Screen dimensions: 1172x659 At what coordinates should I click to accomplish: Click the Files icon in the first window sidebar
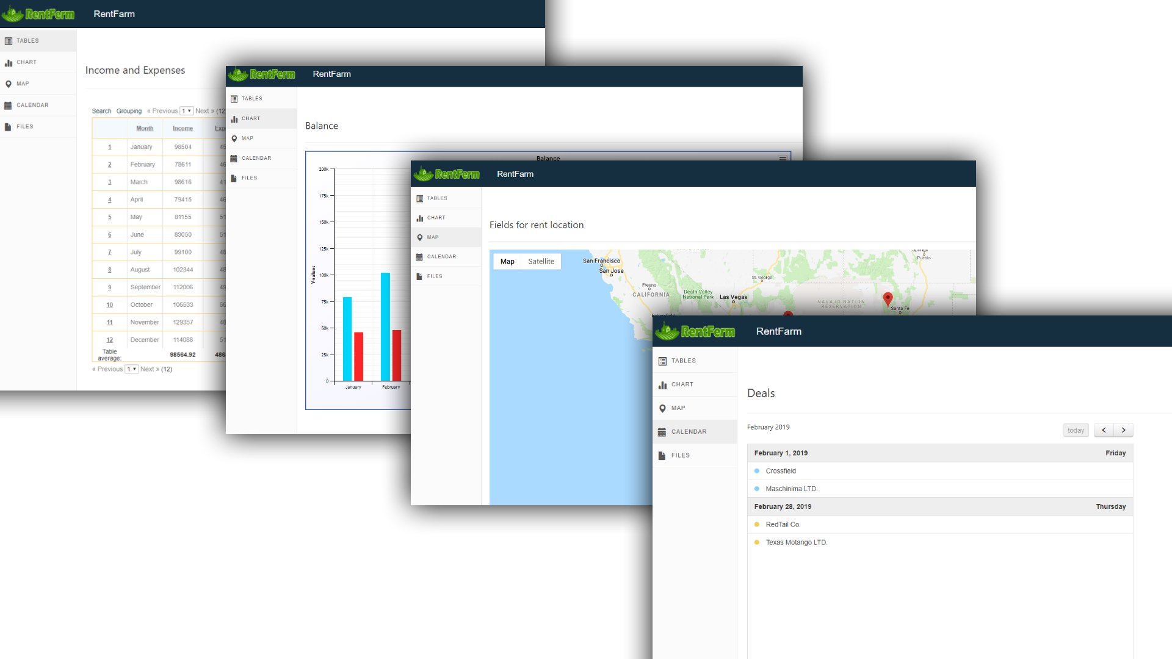pos(8,127)
